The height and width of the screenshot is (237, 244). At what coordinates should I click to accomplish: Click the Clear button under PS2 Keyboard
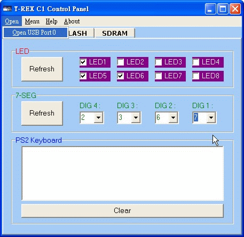click(x=122, y=211)
